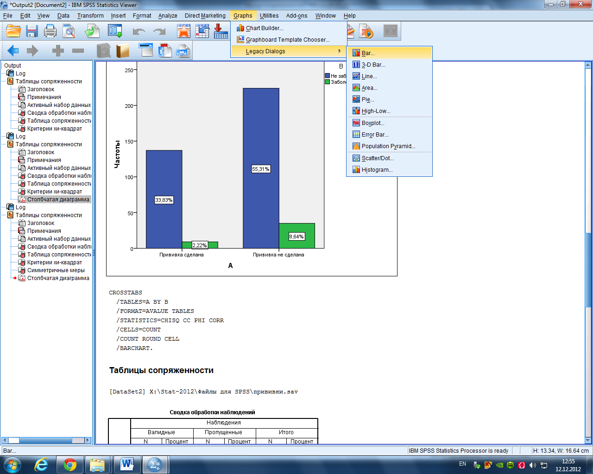Save output with the floppy disk icon

(x=32, y=31)
